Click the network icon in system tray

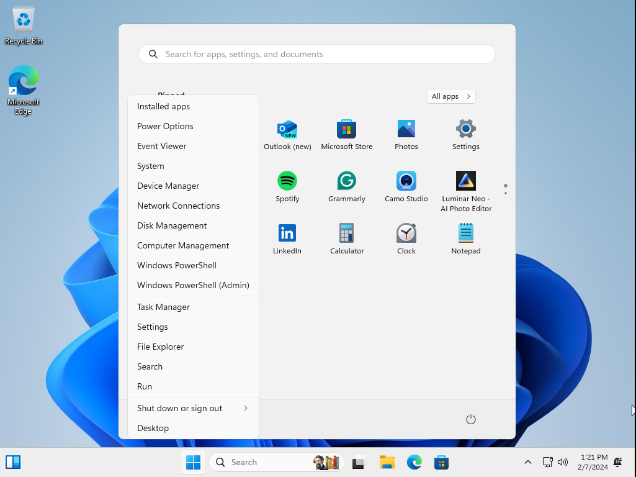pyautogui.click(x=547, y=462)
